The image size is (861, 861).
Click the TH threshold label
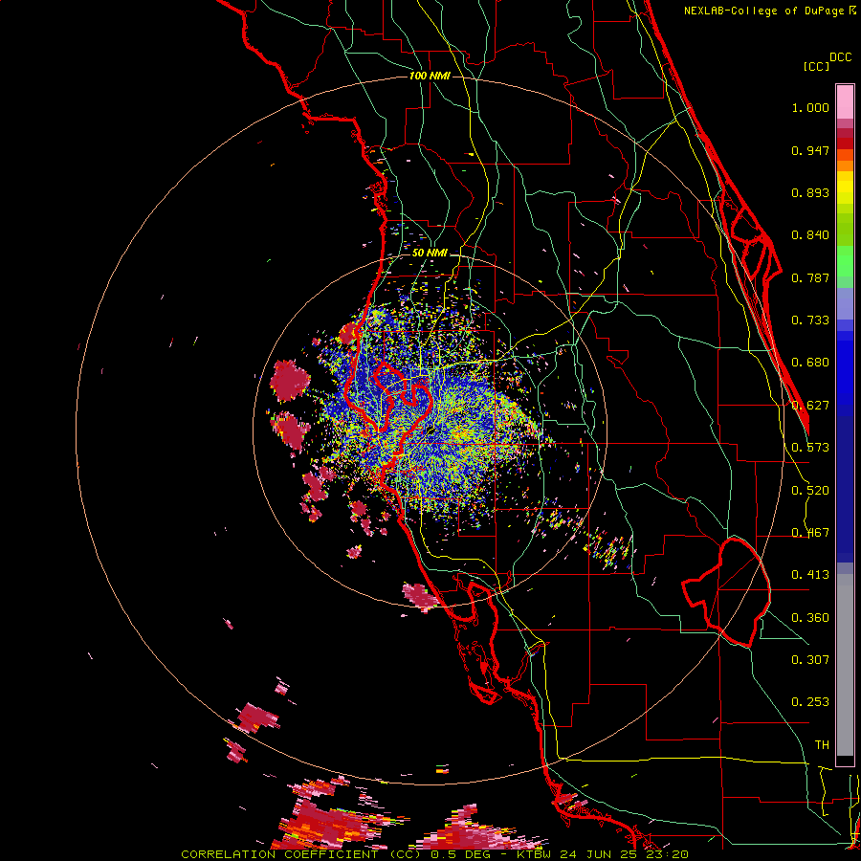(822, 745)
